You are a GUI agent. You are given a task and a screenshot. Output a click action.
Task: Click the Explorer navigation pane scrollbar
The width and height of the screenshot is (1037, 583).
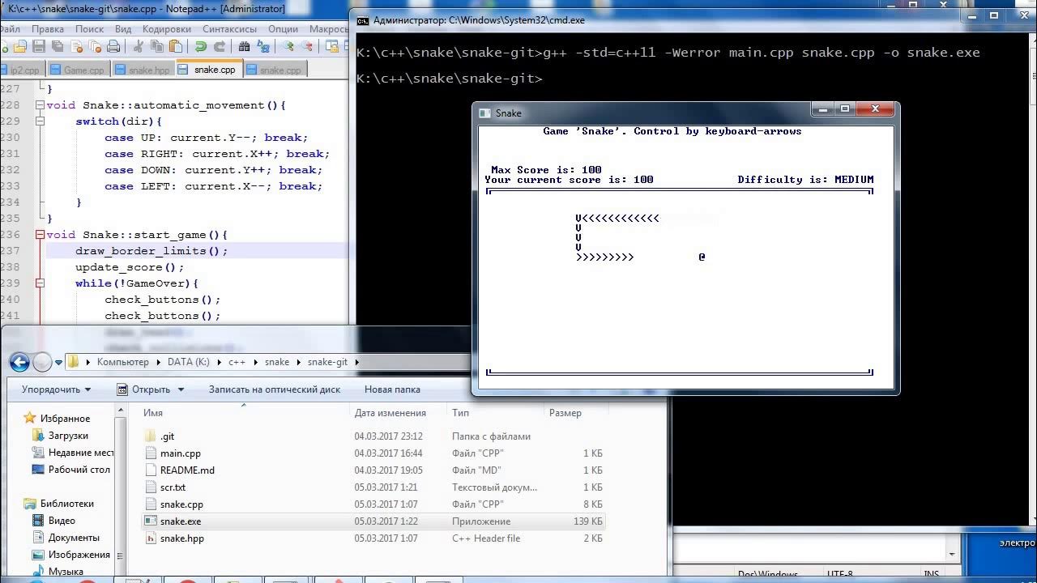tap(122, 490)
